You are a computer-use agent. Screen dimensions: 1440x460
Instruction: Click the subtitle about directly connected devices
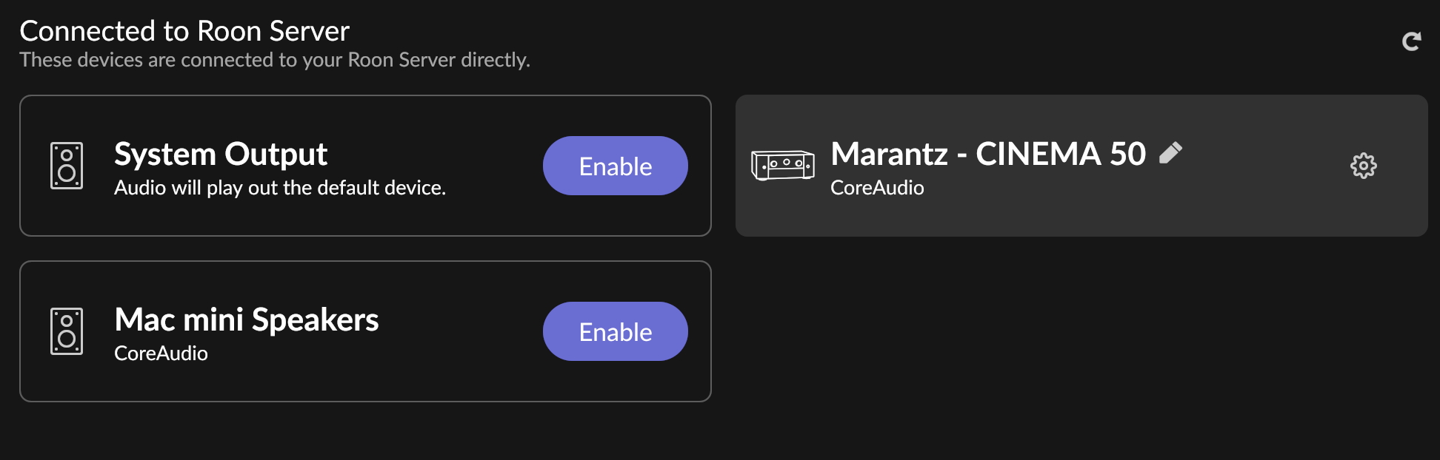(275, 60)
